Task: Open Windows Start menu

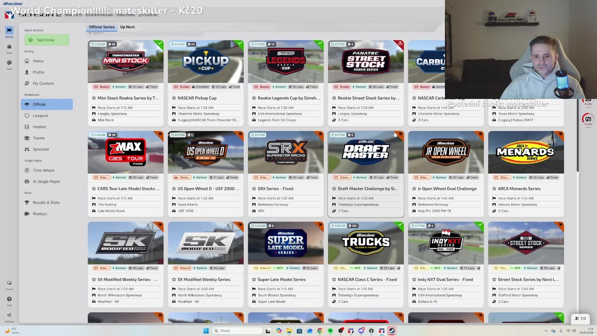Action: point(206,331)
